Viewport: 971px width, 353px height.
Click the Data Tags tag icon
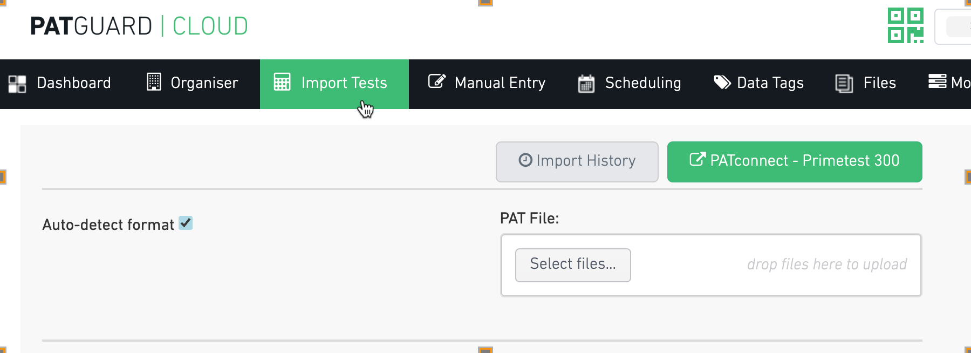coord(722,82)
